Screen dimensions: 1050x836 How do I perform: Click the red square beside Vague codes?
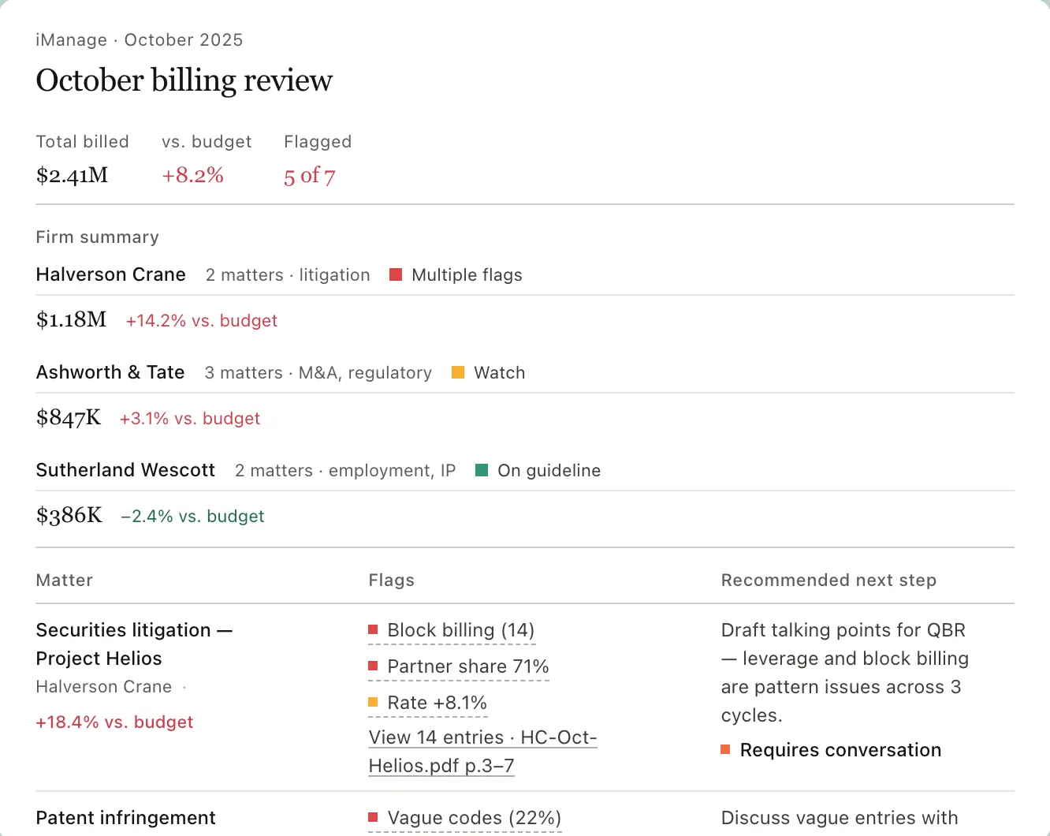coord(373,817)
